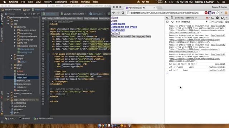Click Users Name link
The image size is (229, 128).
[x=118, y=24]
